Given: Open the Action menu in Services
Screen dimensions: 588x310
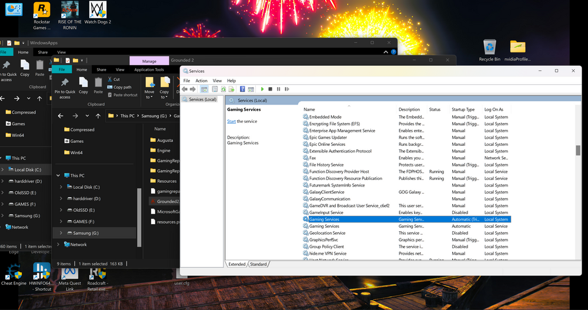Looking at the screenshot, I should tap(201, 81).
